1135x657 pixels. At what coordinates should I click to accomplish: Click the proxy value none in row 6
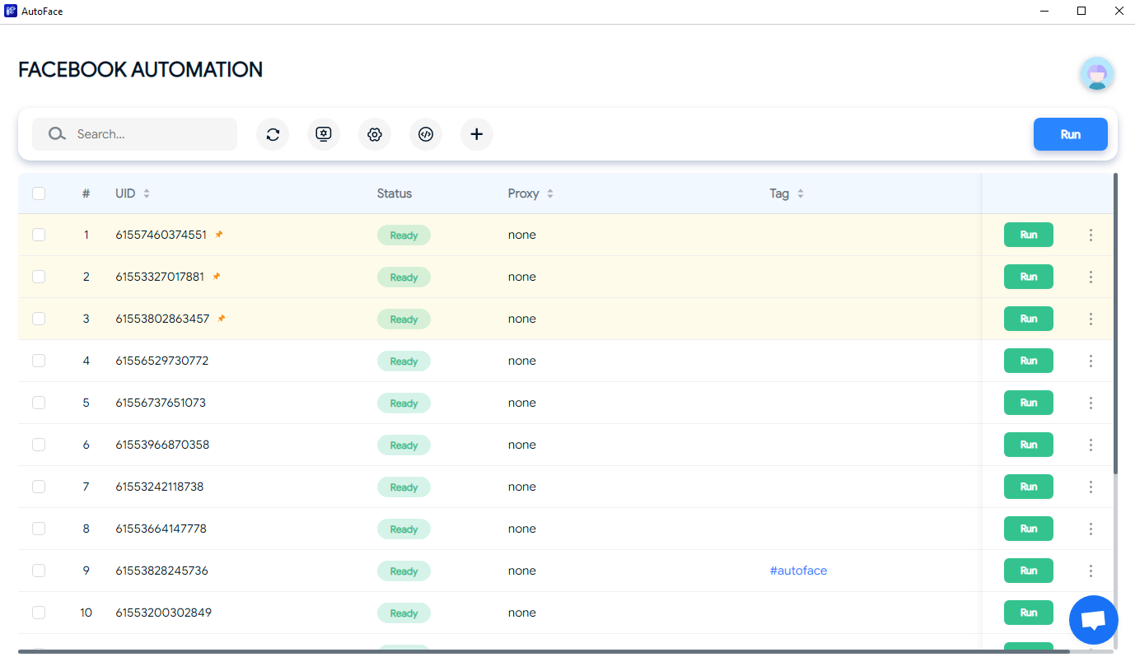pyautogui.click(x=522, y=445)
